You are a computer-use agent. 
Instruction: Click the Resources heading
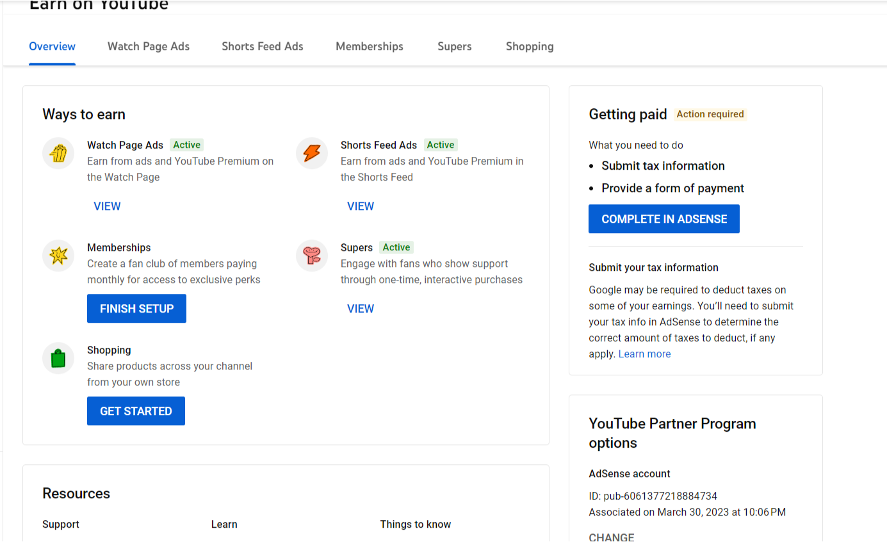tap(76, 494)
